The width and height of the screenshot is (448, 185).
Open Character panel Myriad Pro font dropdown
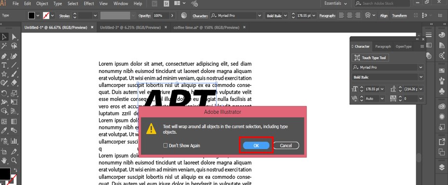[421, 67]
